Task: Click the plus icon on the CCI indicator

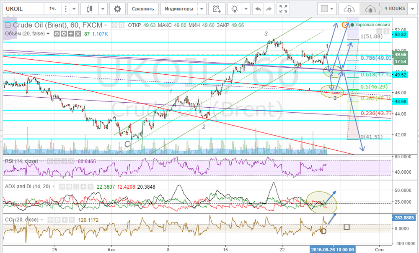Action: coord(65,220)
